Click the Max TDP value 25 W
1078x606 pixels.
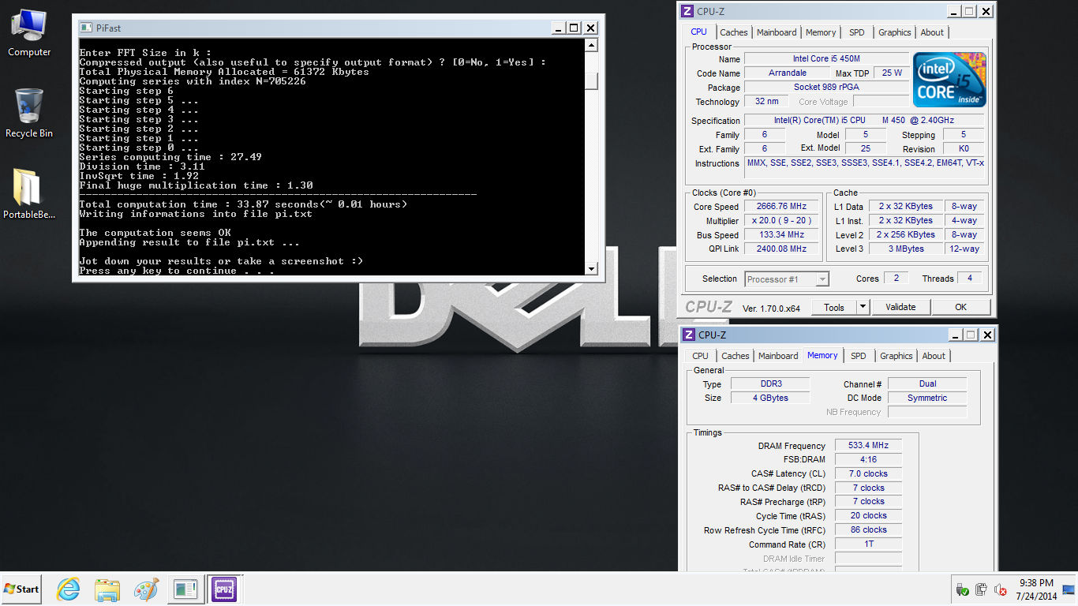892,73
